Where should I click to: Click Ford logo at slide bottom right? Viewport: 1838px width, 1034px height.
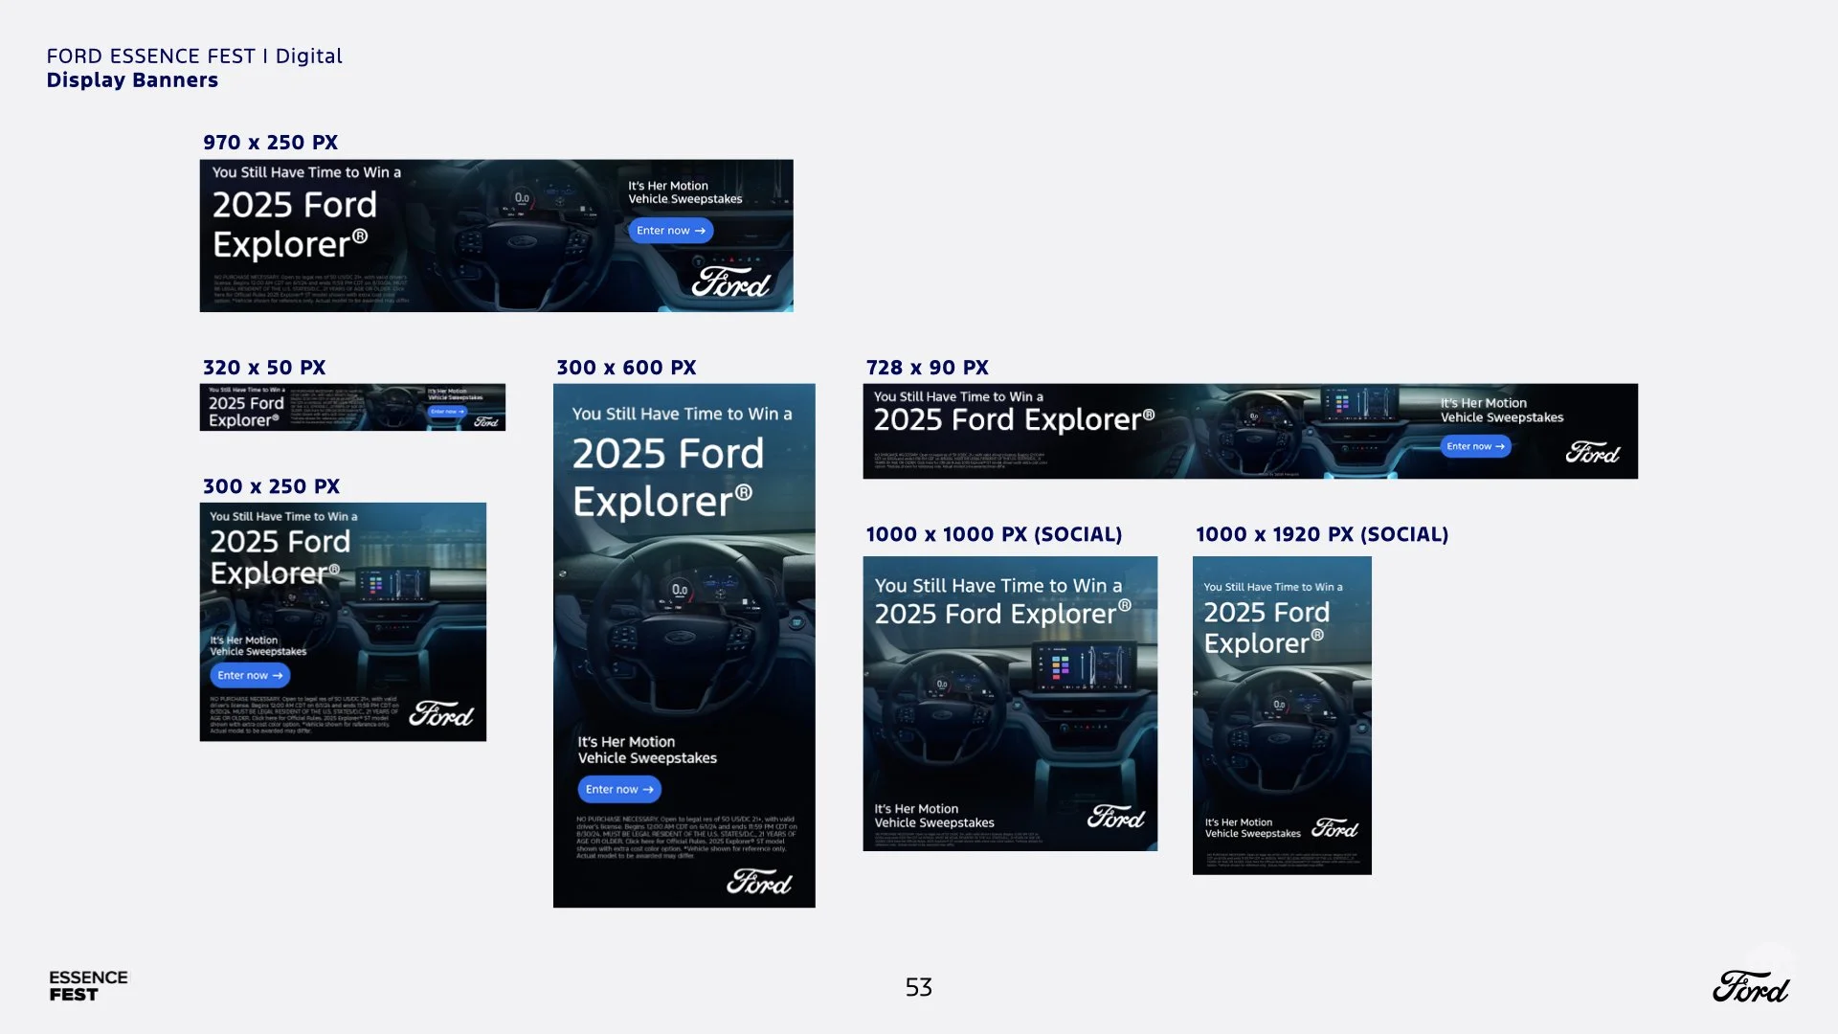point(1751,987)
